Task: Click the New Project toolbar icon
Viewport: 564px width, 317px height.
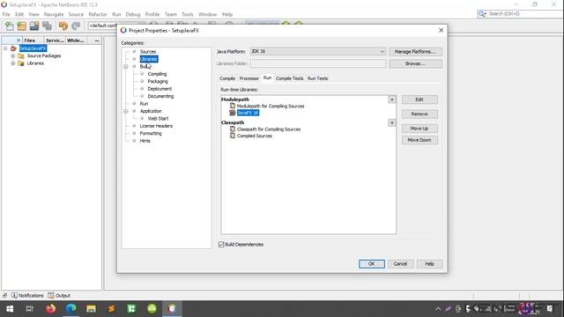Action: click(x=21, y=26)
